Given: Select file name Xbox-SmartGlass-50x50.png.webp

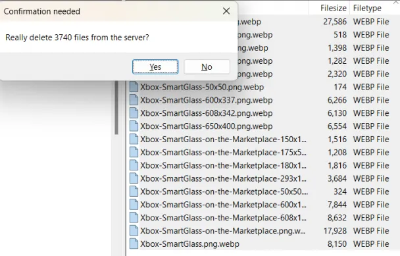Looking at the screenshot, I should (202, 87).
